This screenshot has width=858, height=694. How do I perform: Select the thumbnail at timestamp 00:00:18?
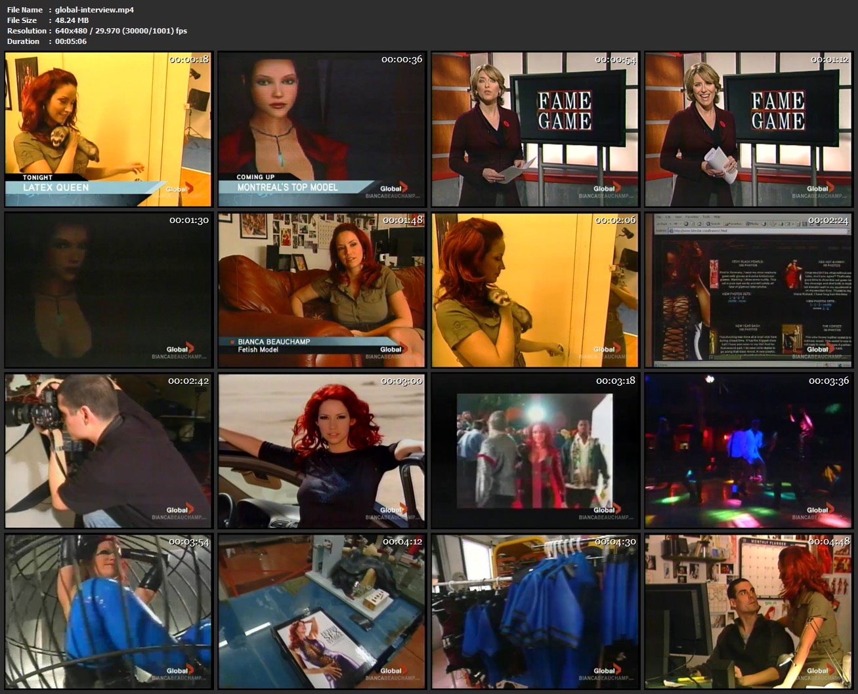(108, 129)
